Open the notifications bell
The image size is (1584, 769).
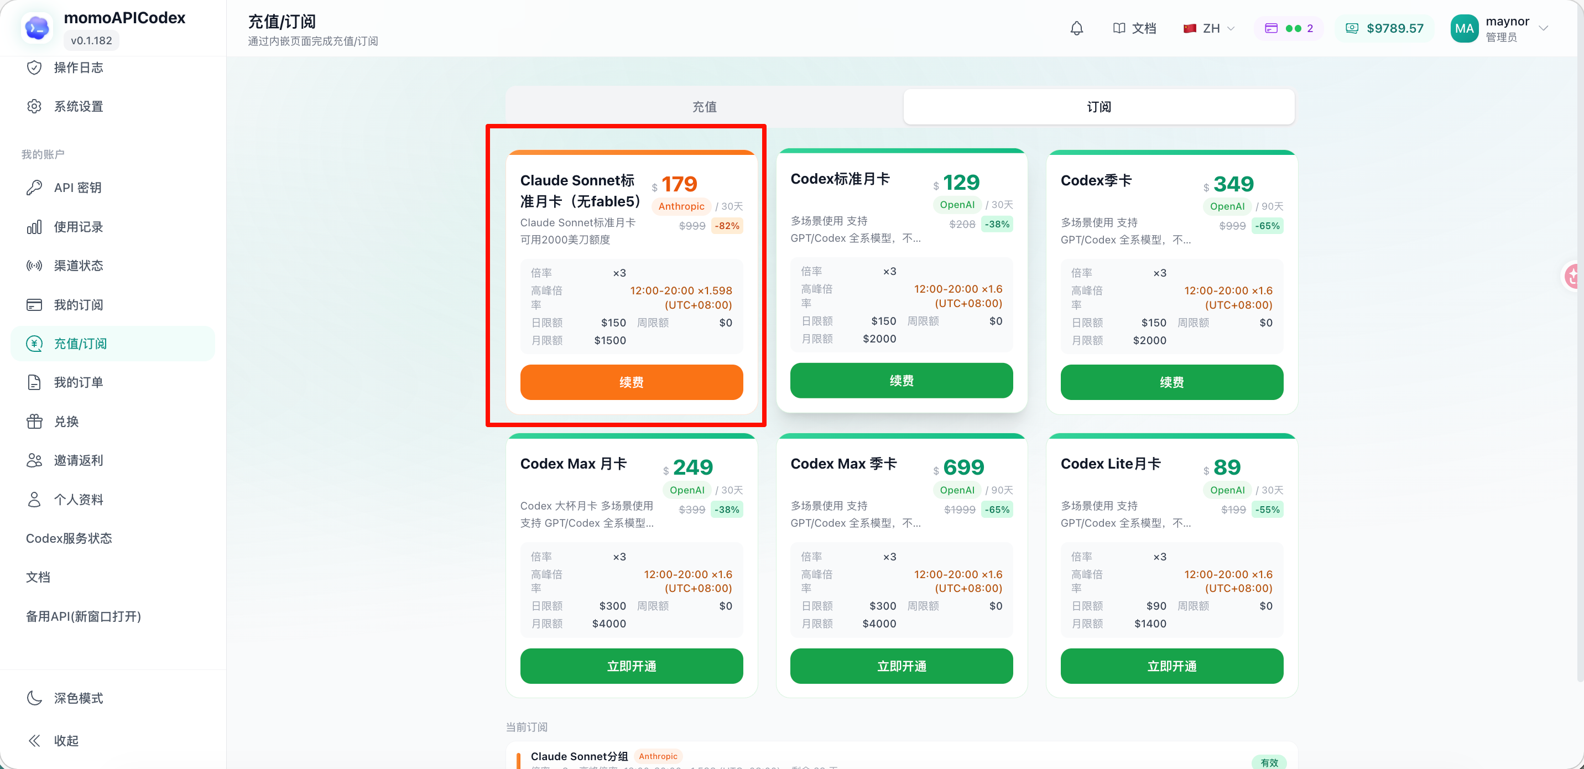click(1076, 28)
